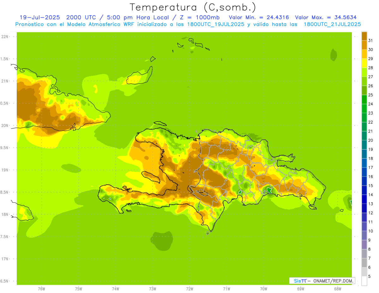Click the '17N' latitude axis label
The image size is (379, 293).
[5, 259]
